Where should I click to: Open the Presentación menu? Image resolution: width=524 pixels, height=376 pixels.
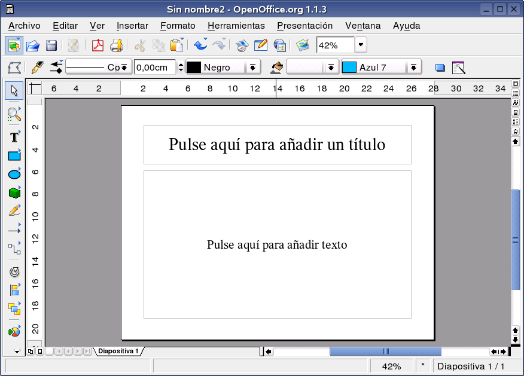pos(304,26)
